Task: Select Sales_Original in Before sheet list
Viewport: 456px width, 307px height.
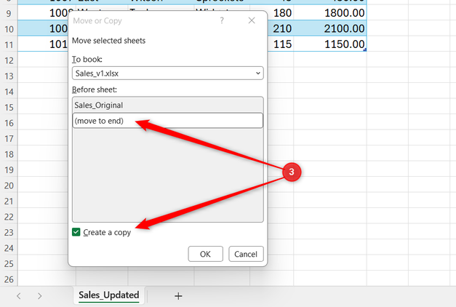Action: point(168,105)
